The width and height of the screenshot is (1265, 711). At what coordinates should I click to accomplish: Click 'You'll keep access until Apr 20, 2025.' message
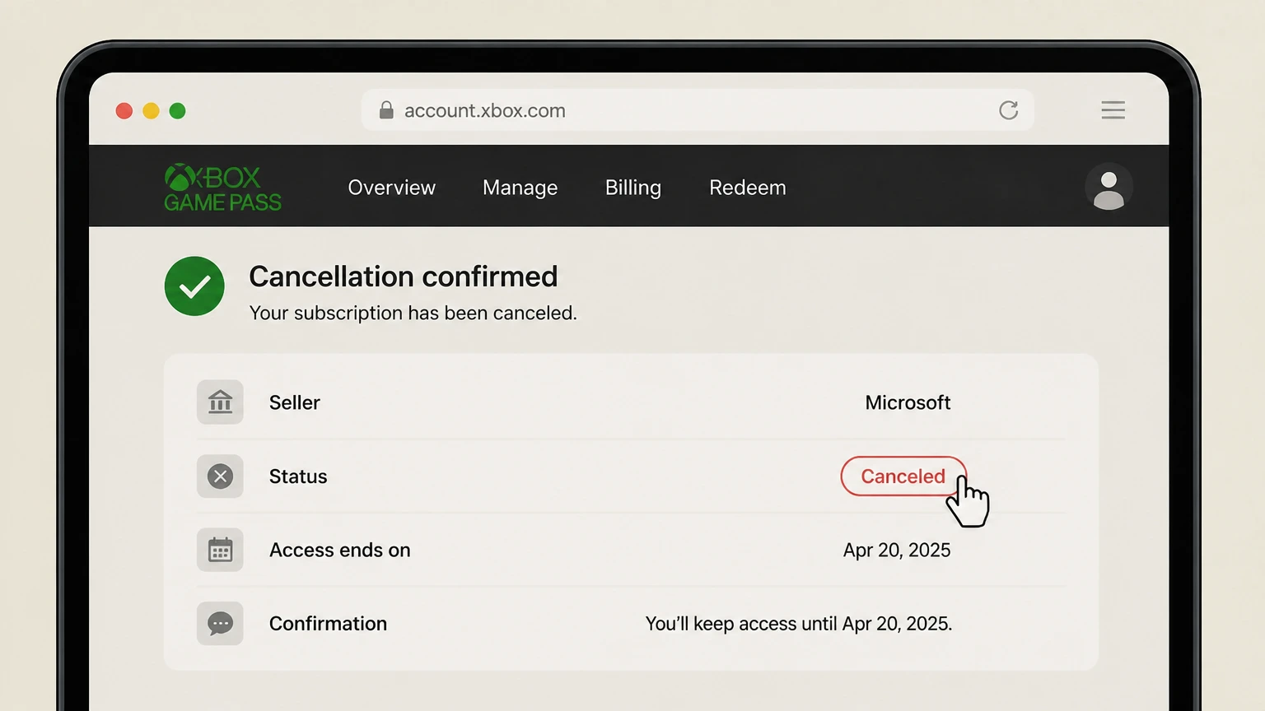click(799, 624)
